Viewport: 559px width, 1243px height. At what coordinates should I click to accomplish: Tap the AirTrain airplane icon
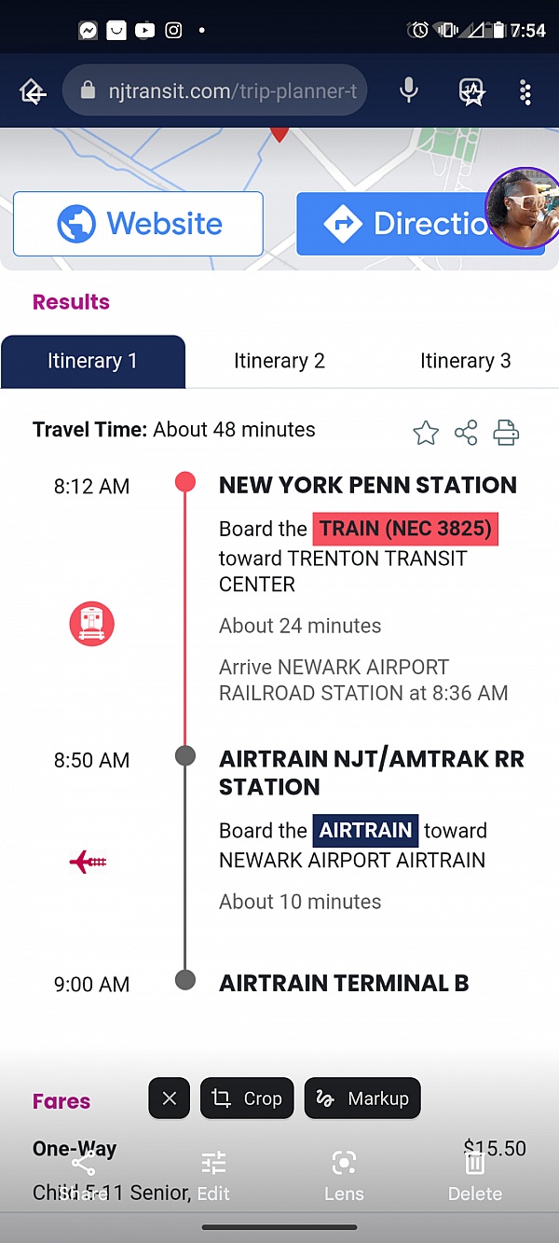pos(88,862)
